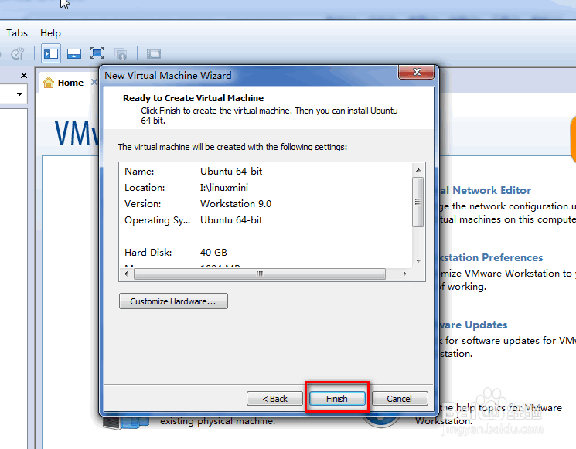Click the console view toolbar icon

click(154, 54)
